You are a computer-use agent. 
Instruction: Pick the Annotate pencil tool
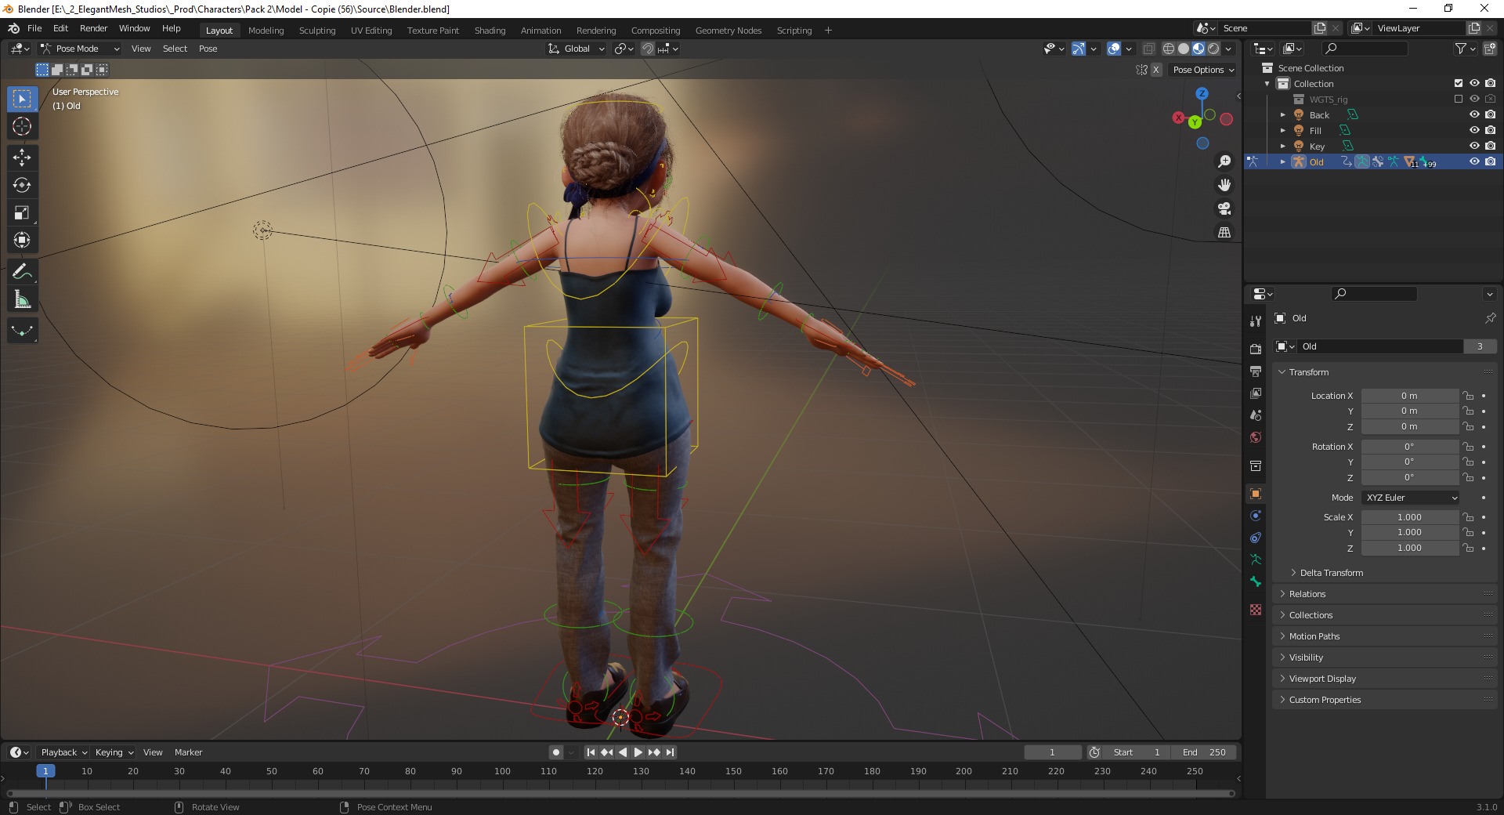[22, 272]
